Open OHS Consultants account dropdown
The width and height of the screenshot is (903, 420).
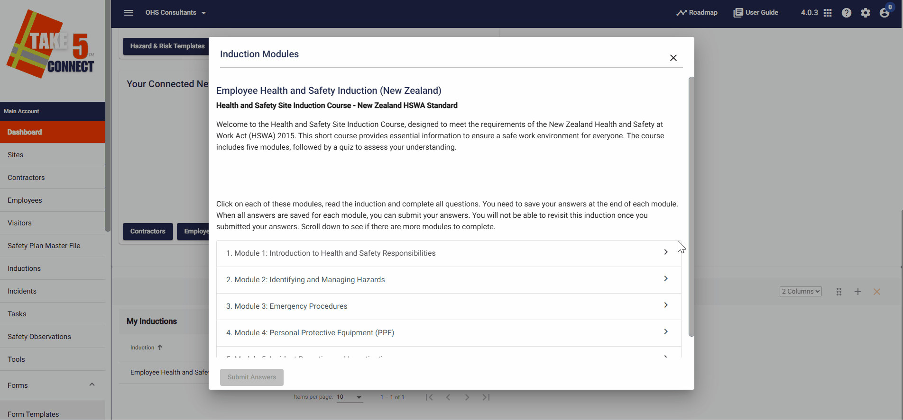(x=176, y=13)
